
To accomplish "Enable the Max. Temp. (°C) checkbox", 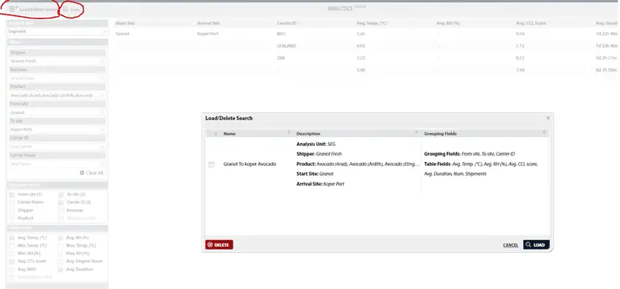I will (x=61, y=246).
